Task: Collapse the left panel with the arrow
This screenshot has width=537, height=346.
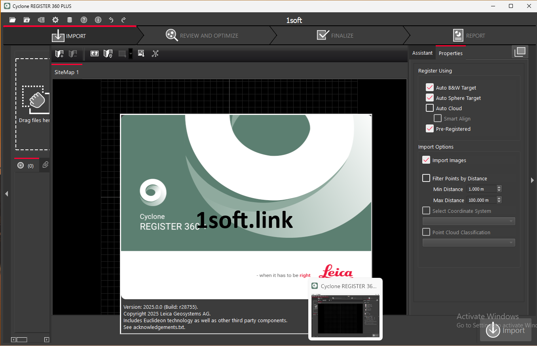Action: 6,194
